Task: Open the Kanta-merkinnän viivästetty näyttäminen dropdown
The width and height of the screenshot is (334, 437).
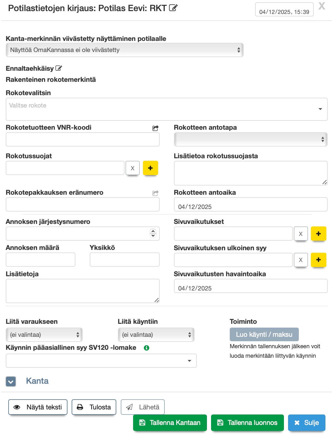Action: pos(125,50)
